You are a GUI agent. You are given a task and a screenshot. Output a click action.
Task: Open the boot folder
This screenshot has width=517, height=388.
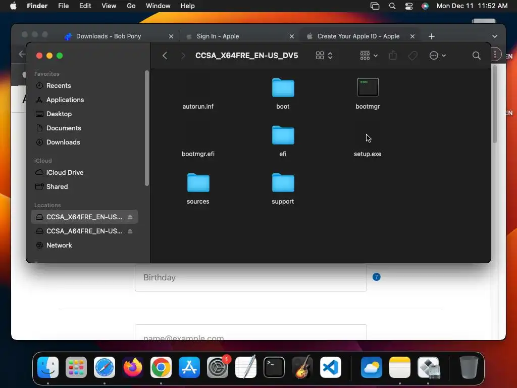click(283, 88)
